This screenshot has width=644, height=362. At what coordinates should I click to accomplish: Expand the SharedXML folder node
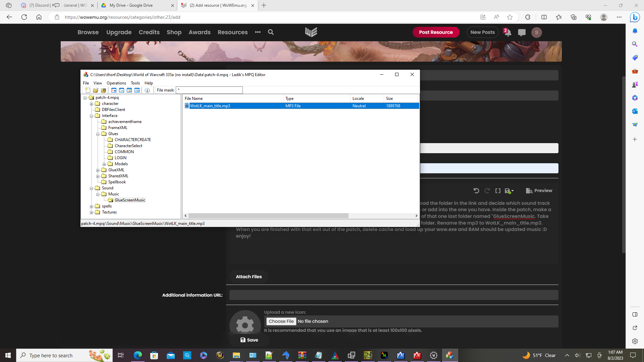tap(98, 176)
